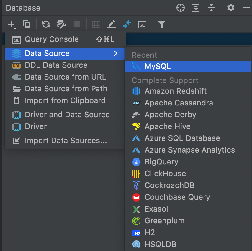The image size is (252, 251).
Task: Click the Database panel title
Action: (23, 8)
